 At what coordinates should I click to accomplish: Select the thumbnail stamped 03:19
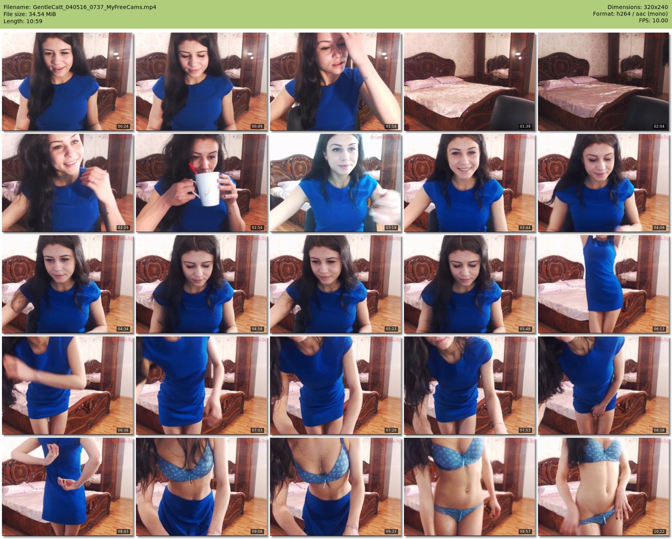point(336,183)
